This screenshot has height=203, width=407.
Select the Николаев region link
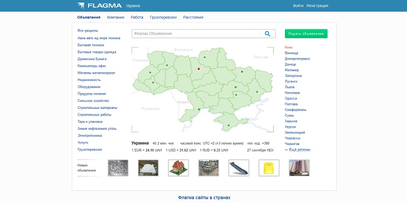point(292,93)
